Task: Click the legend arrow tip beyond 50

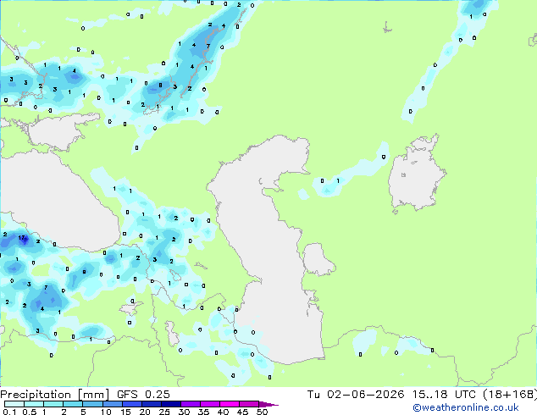Action: pos(268,404)
